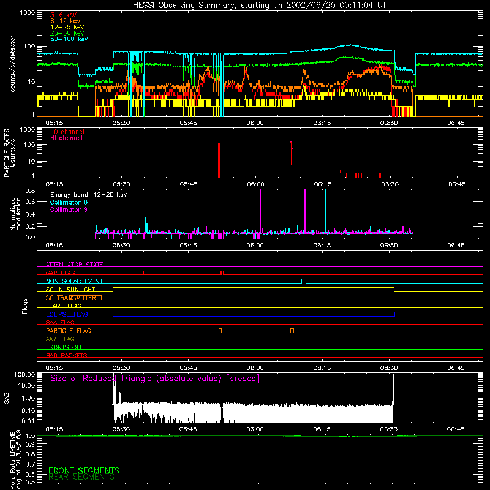Click the 05:45 tick label below modulation panel
Screen dimensions: 490x490
(188, 246)
